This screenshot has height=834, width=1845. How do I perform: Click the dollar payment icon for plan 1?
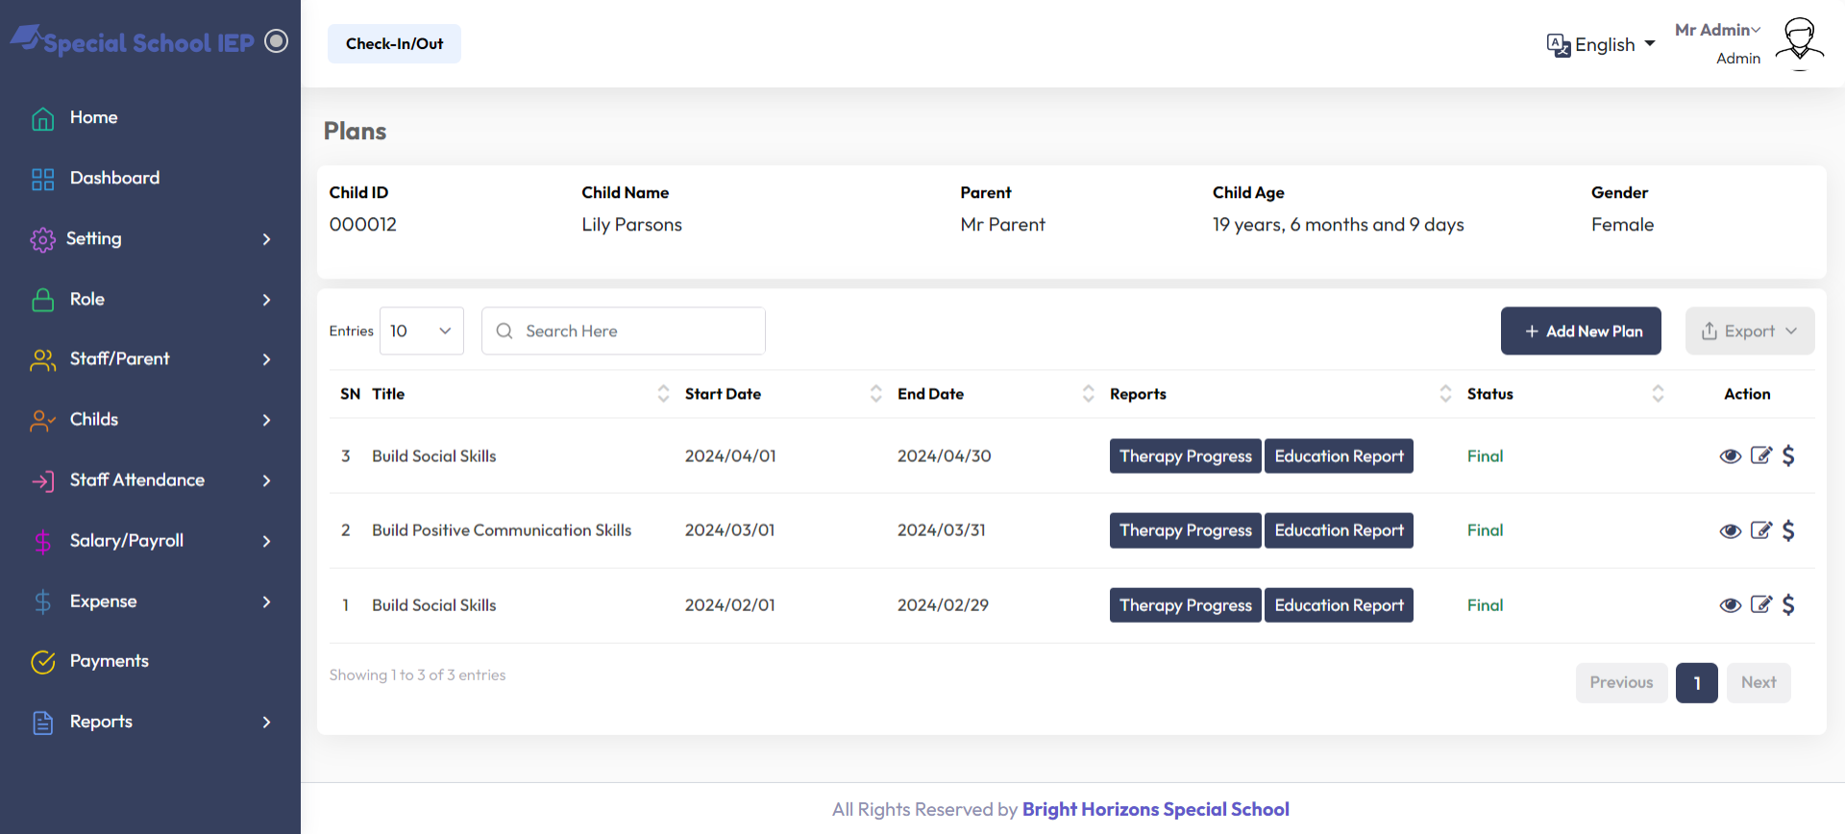pos(1788,604)
